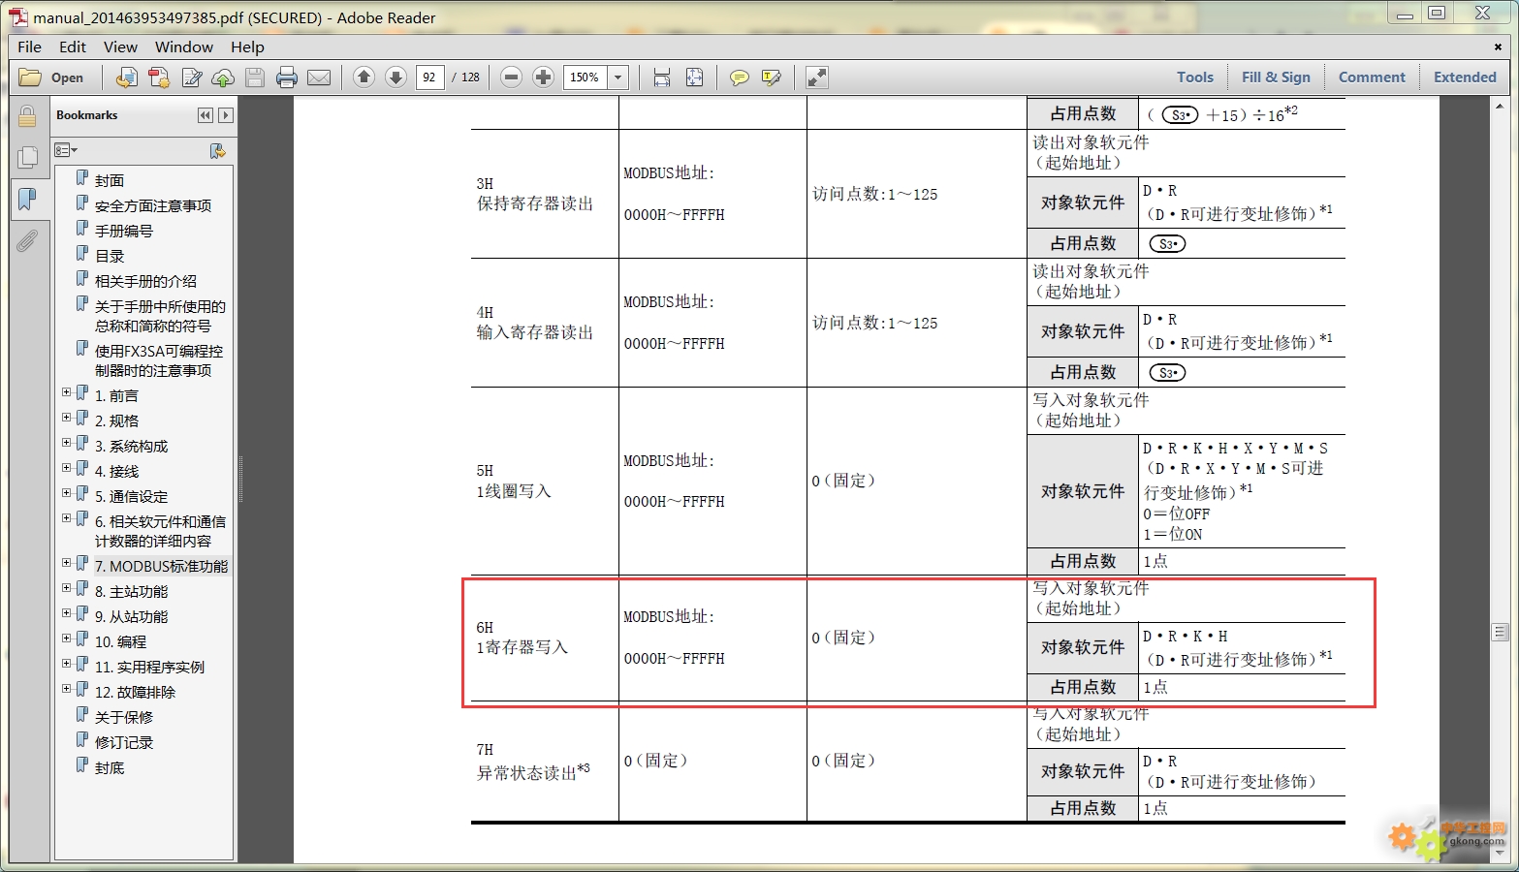Go to next page arrow
1519x872 pixels.
point(396,78)
